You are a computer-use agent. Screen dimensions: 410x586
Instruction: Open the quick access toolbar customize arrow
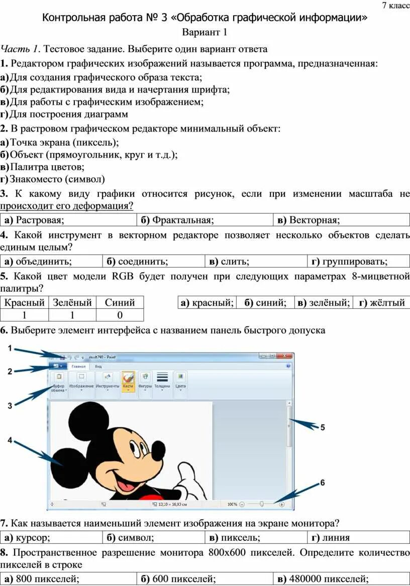[82, 358]
